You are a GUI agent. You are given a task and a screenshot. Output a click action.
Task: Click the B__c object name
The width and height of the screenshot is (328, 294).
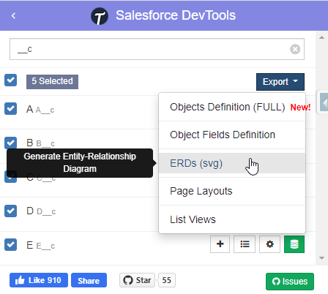click(x=45, y=144)
